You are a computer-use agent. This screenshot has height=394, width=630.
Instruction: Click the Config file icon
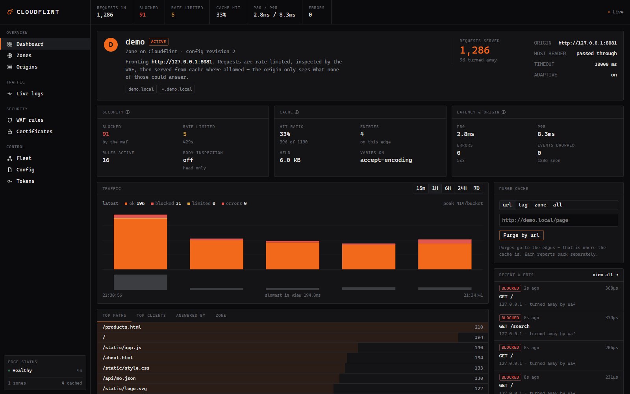pos(10,170)
